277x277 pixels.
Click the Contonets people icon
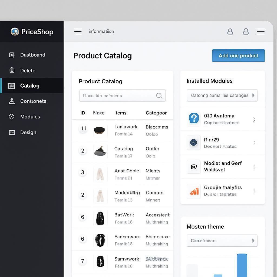pos(12,101)
